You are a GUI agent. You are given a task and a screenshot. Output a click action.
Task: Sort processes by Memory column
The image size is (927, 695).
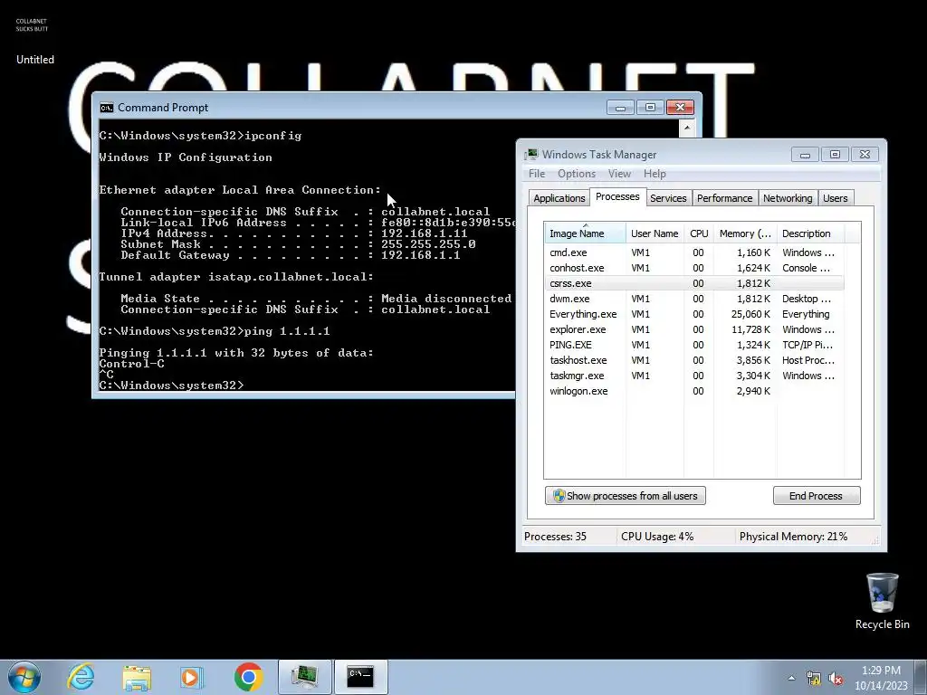(x=745, y=233)
